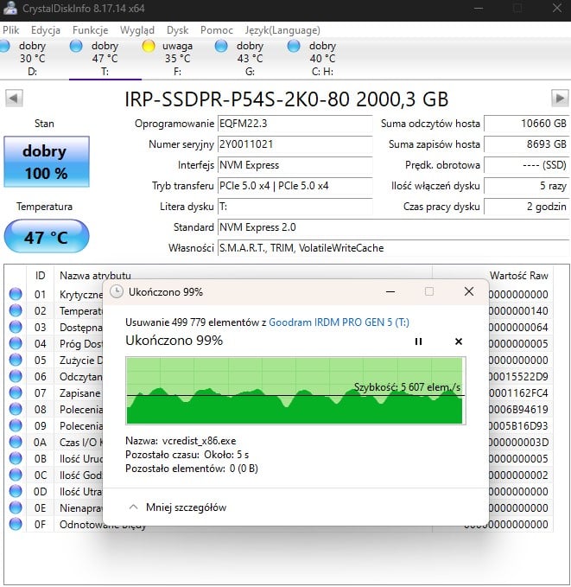Screen dimensions: 571x587
Task: Click status circle of attribute 0B row
Action: (16, 458)
